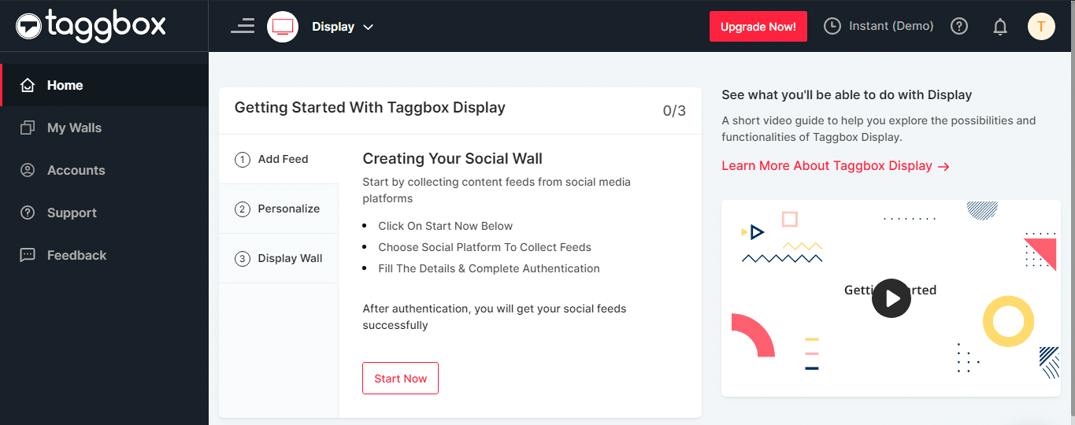This screenshot has height=425, width=1075.
Task: Click the Instant (Demo) clock icon
Action: click(x=832, y=26)
